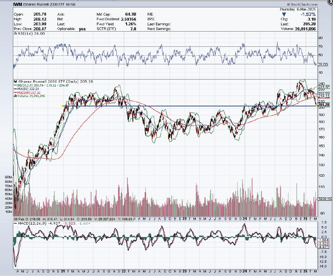Click the percent change -1.53%
The height and width of the screenshot is (276, 333).
point(308,14)
